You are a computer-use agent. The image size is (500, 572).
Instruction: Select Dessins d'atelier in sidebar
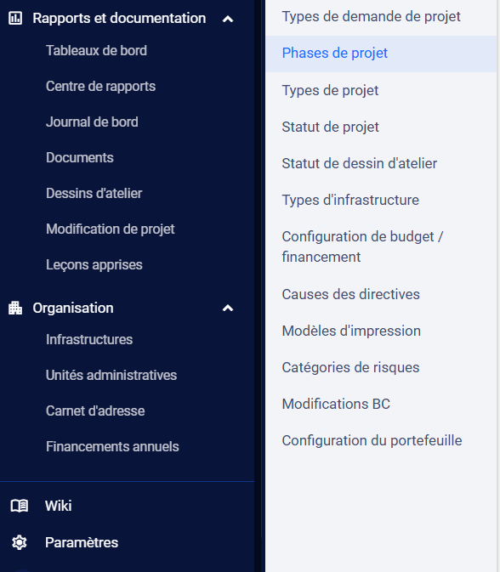(x=94, y=193)
